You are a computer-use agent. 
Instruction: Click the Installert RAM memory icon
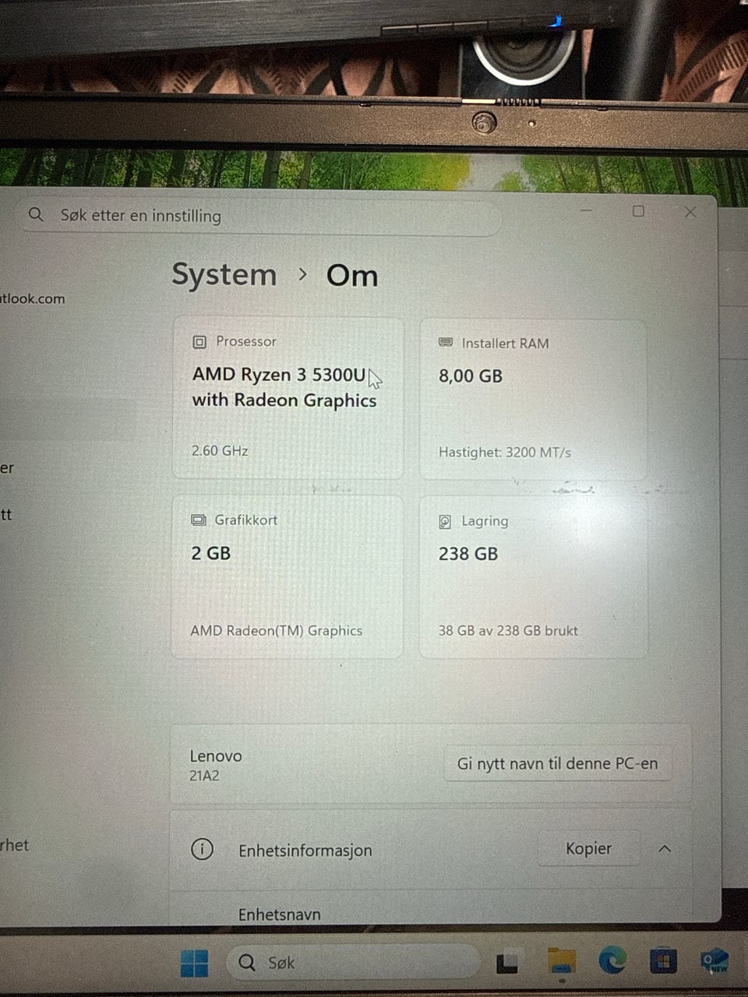(446, 343)
